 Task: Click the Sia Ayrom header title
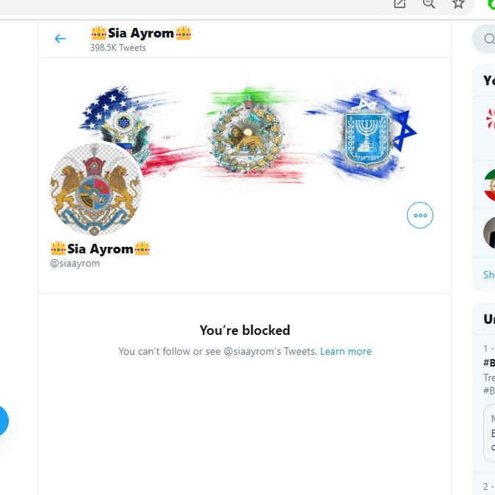click(x=141, y=33)
